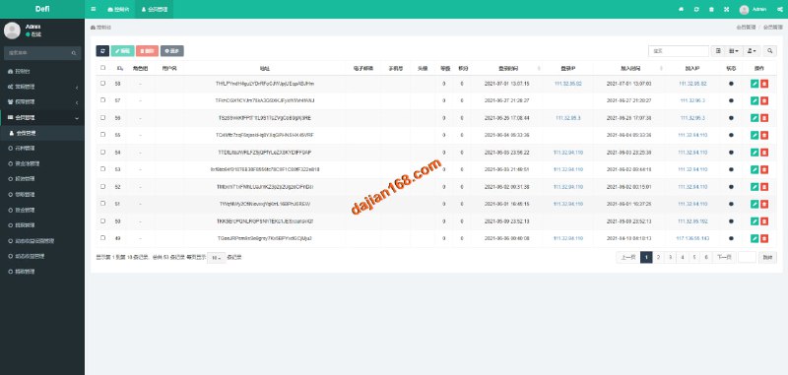Delete row 53 with red trash icon
Image resolution: width=788 pixels, height=375 pixels.
click(764, 169)
